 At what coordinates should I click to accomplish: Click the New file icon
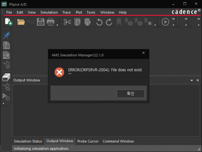(8, 22)
